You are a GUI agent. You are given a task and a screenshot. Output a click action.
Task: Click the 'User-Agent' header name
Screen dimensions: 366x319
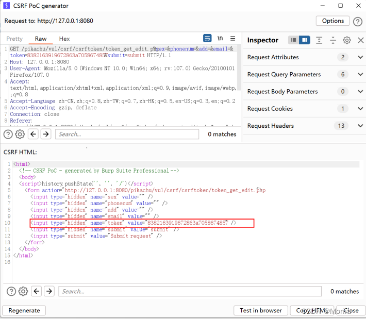coord(25,69)
